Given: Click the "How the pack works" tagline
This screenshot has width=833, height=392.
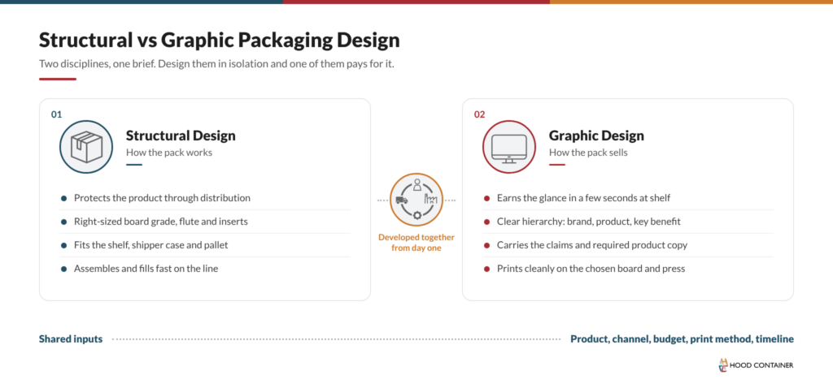Looking at the screenshot, I should click(169, 153).
